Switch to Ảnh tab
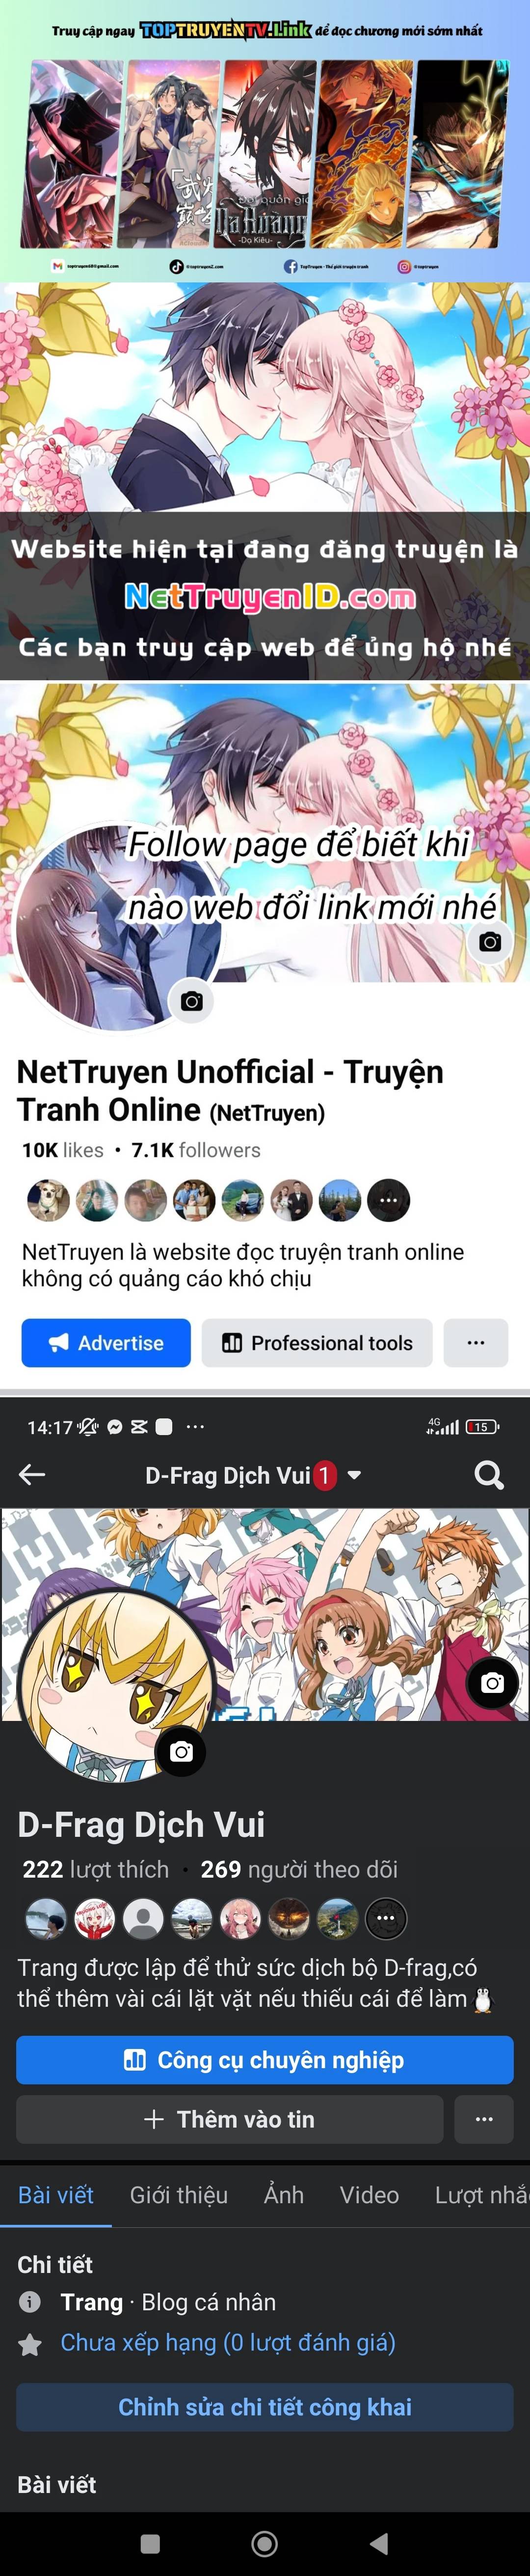530x2576 pixels. (x=284, y=2195)
